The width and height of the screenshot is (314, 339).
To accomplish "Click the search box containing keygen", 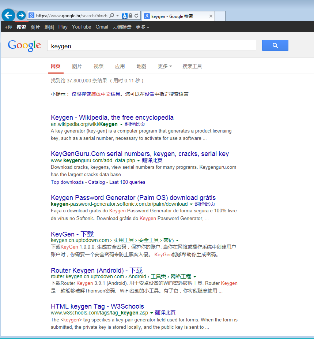I will [151, 45].
